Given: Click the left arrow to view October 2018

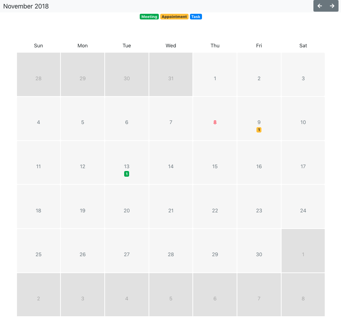Looking at the screenshot, I should (319, 6).
